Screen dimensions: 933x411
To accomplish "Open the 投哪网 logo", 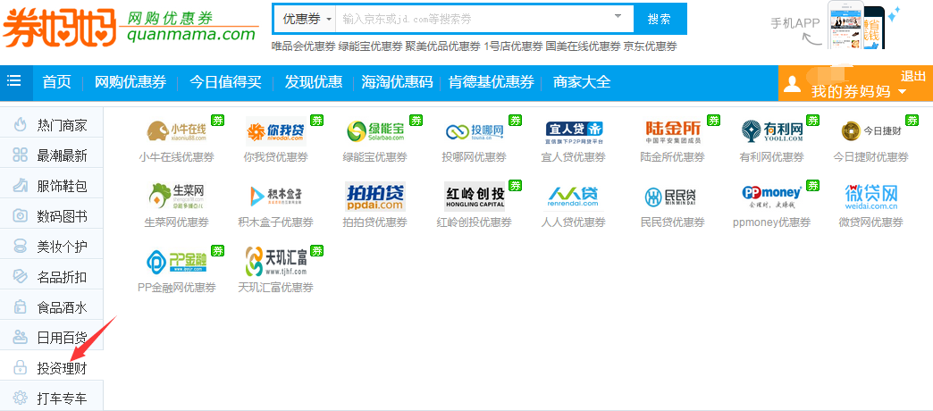I will click(475, 130).
